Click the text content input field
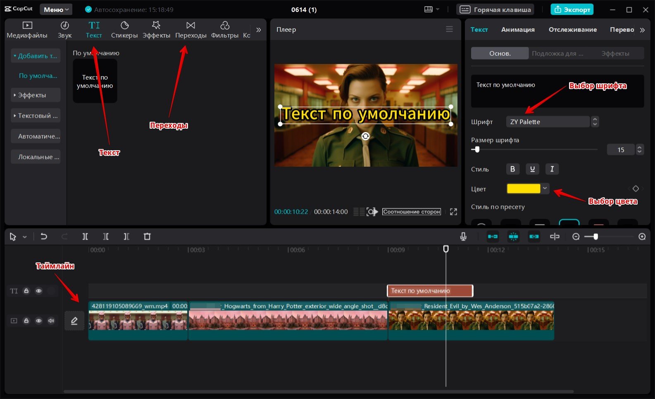655x399 pixels. pyautogui.click(x=557, y=91)
